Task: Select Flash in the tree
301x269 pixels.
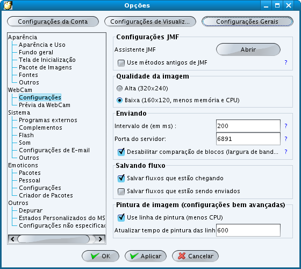Action: coord(26,135)
